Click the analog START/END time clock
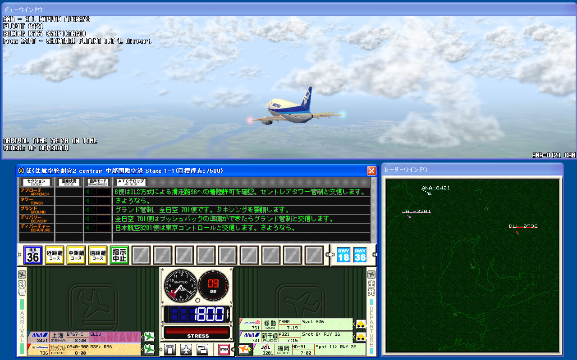 coord(180,286)
